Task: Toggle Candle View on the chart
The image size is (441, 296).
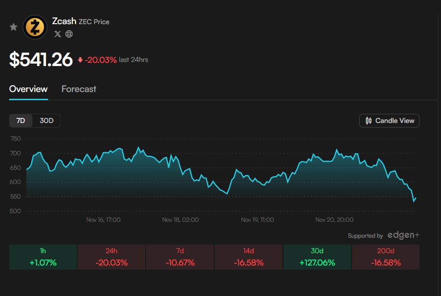Action: click(x=389, y=121)
